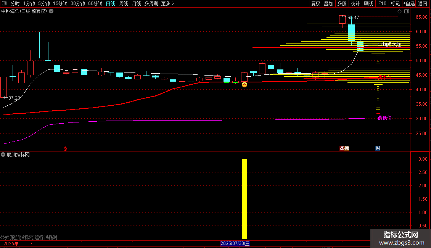
Task: Click the 财 financial event tag
Action: 378,148
